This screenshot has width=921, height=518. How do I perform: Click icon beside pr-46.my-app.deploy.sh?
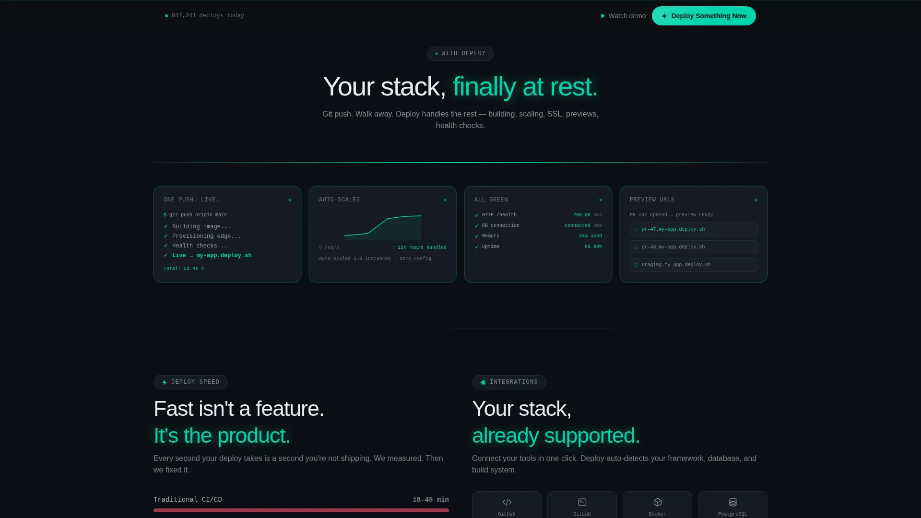coord(636,247)
